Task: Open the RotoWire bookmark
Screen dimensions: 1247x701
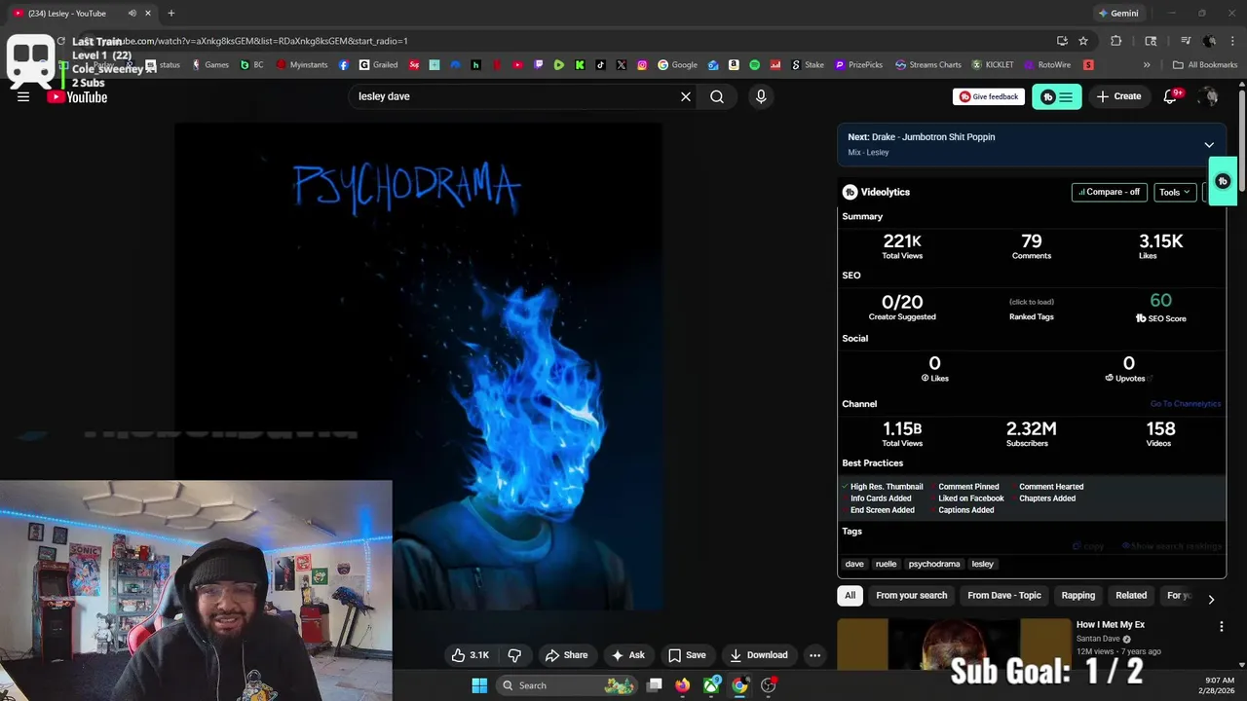Action: tap(1047, 65)
